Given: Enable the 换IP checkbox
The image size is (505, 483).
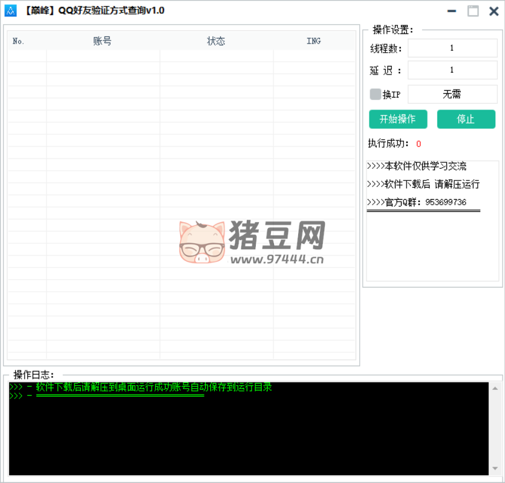Looking at the screenshot, I should [376, 94].
